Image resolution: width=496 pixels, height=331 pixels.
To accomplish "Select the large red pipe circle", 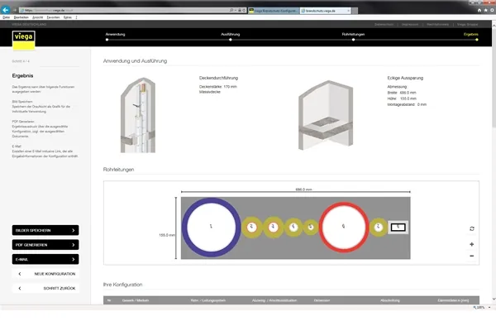I will (x=343, y=227).
